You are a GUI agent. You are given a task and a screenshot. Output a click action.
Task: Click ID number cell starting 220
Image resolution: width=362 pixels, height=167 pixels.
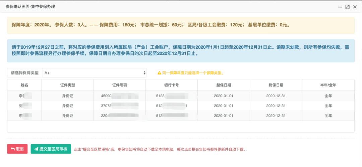120,116
